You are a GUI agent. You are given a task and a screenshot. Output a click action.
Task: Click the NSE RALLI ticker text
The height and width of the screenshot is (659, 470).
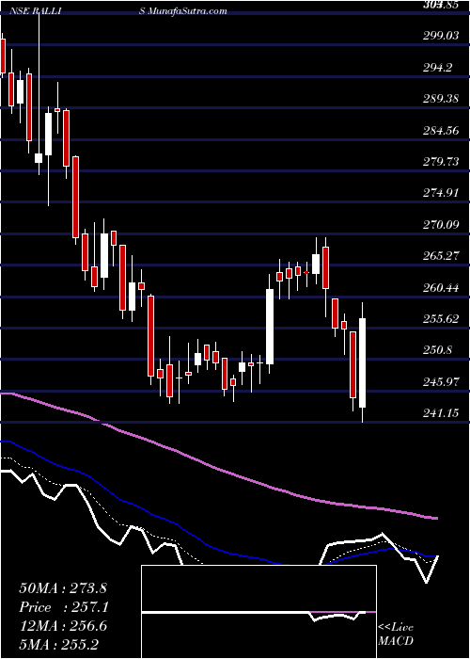click(x=36, y=11)
